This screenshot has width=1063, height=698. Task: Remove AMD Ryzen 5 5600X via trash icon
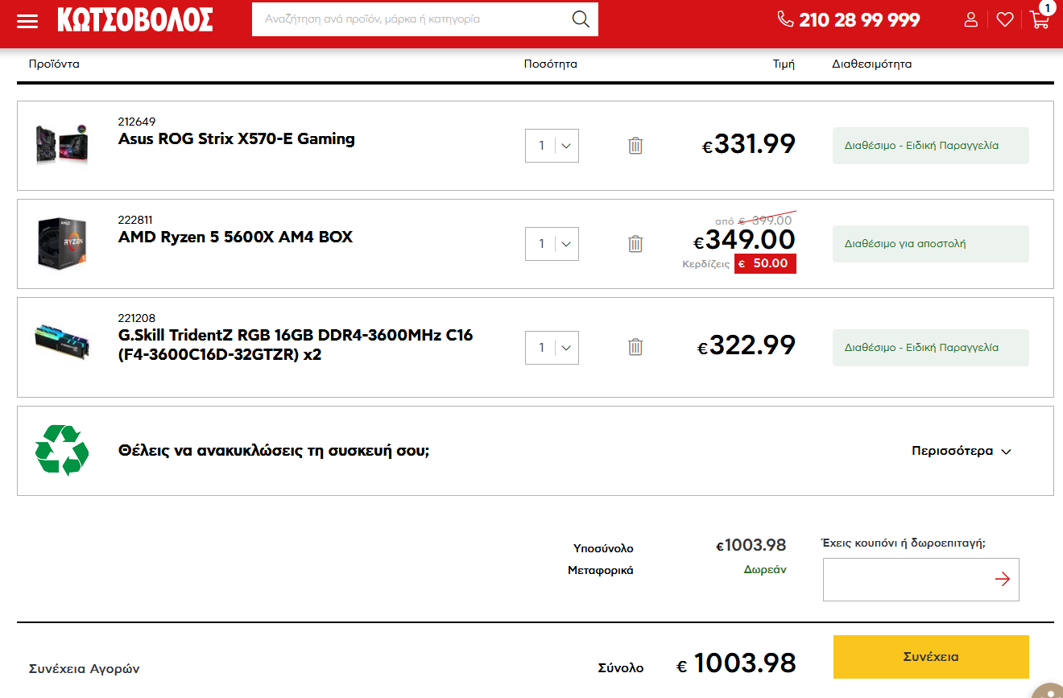(x=635, y=244)
